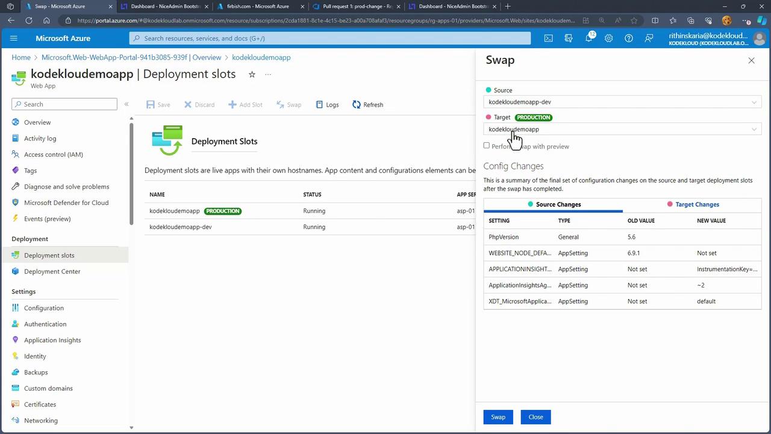
Task: Open the account profile avatar
Action: coord(759,38)
